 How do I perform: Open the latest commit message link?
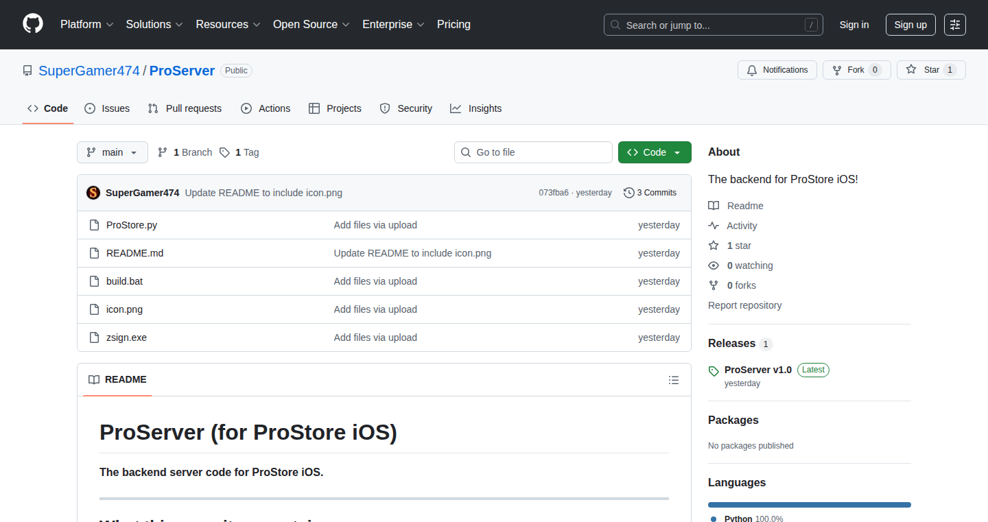263,193
